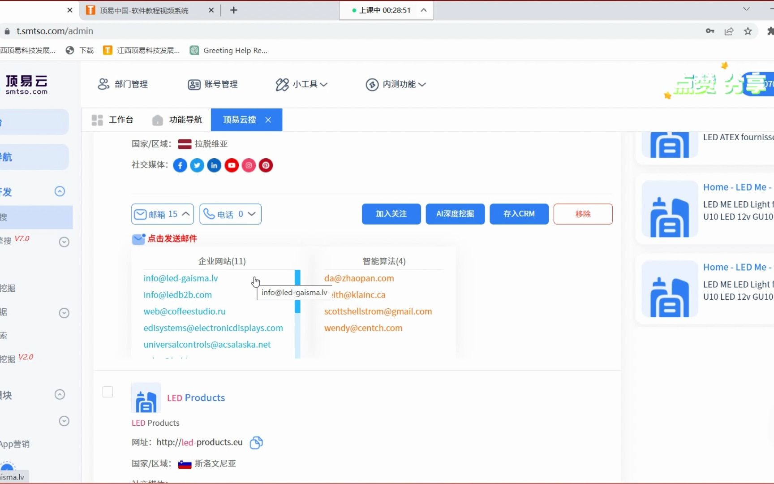Click email edisystems@electronicdisplays.com

(213, 328)
